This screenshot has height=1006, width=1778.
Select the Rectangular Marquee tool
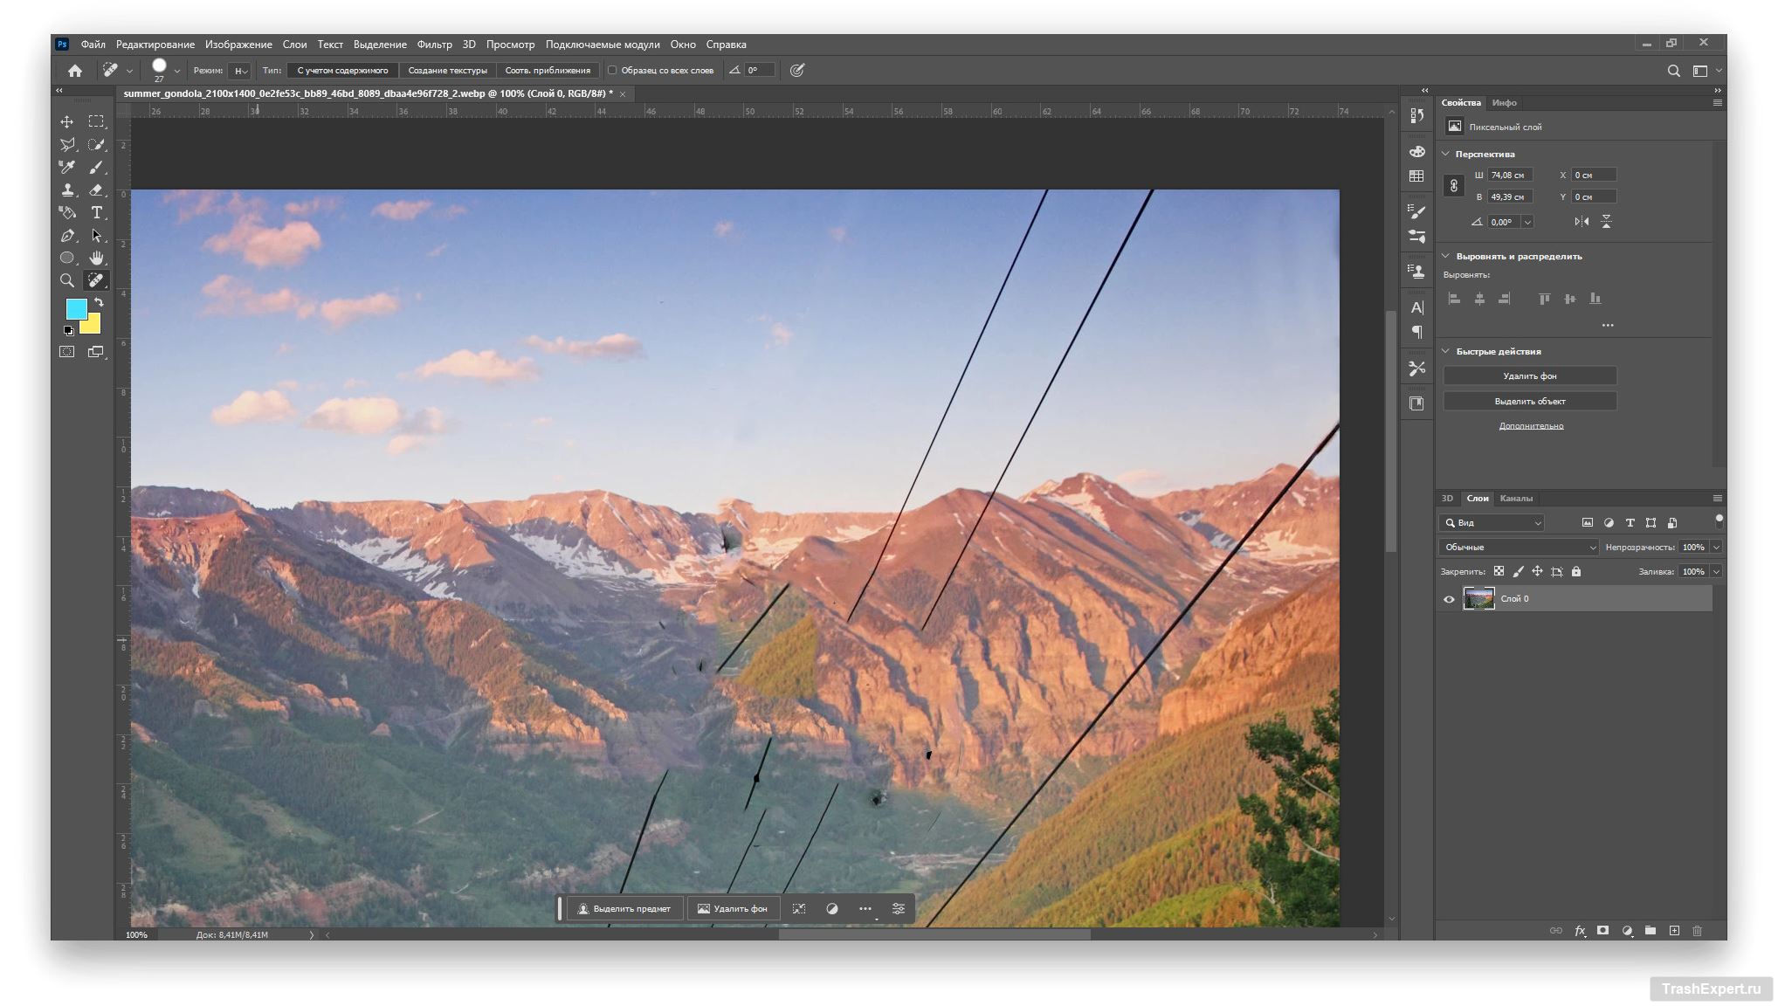click(96, 121)
